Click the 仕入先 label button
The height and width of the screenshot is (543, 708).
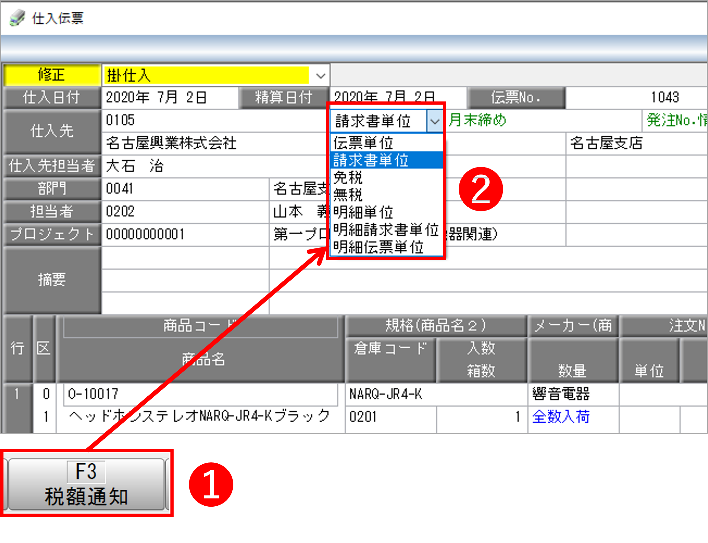[52, 131]
